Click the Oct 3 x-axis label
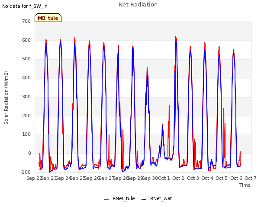Viewport: 277px width, 207px height. coord(193,178)
